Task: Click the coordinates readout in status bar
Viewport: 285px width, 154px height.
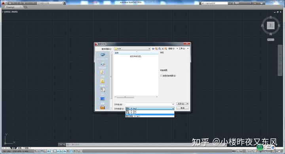Action: tap(15, 151)
